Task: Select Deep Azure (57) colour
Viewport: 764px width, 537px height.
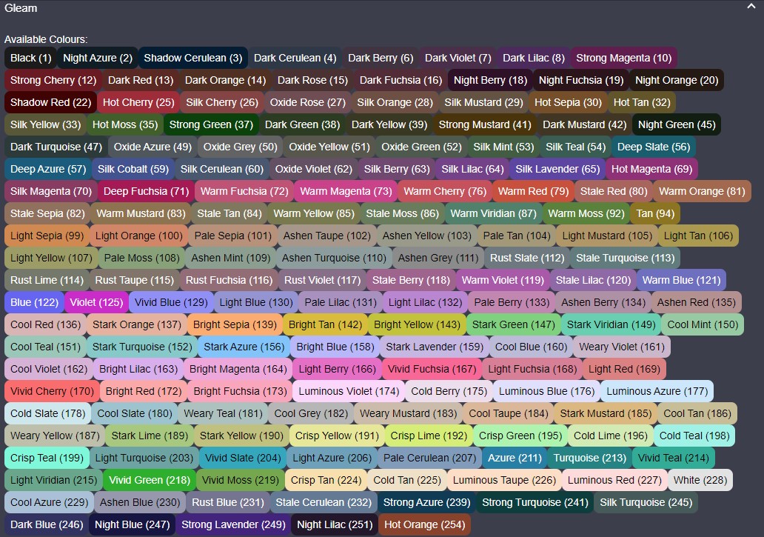Action: tap(47, 169)
